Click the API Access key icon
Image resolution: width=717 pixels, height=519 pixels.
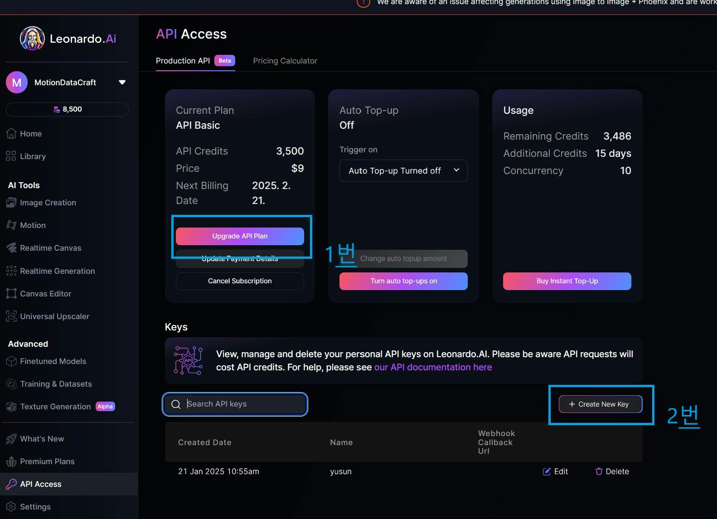pos(11,484)
